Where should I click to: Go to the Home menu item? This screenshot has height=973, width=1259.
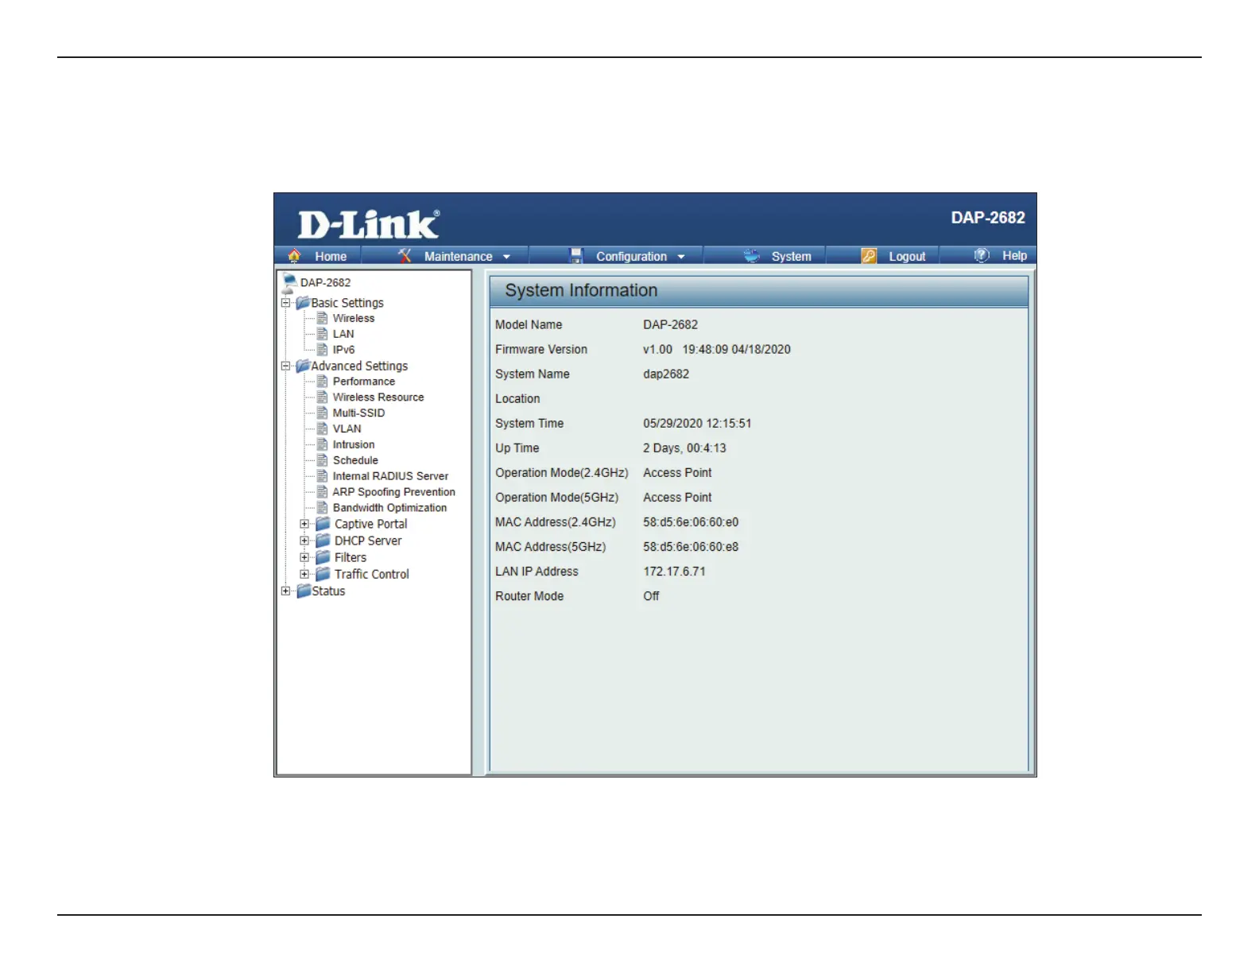(x=331, y=256)
